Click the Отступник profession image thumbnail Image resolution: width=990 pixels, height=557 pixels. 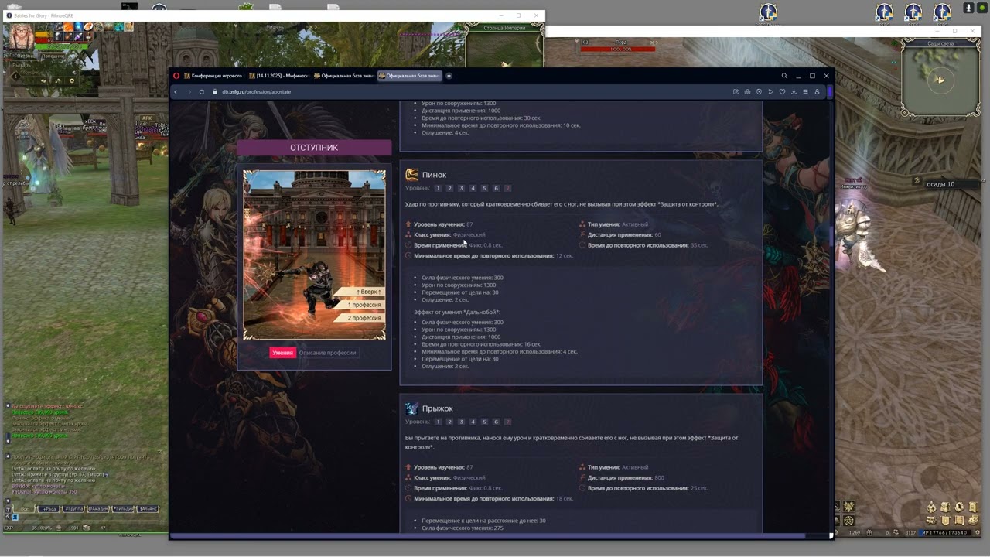click(x=314, y=255)
